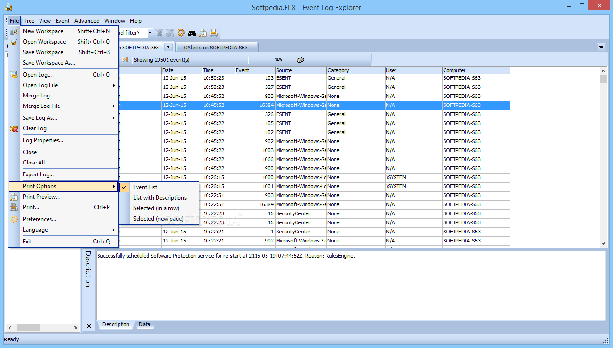Viewport: 613px width, 348px height.
Task: Open the Window menu
Action: [x=115, y=21]
